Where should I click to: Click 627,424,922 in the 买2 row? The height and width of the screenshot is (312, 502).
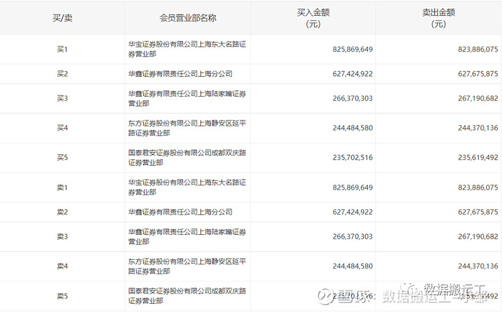click(x=353, y=74)
